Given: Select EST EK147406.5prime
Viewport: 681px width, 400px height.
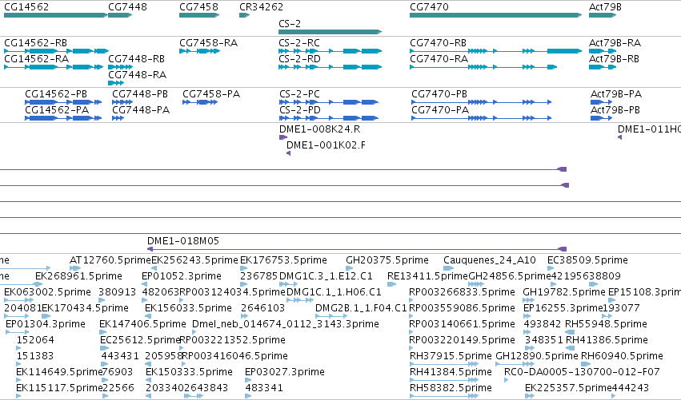Looking at the screenshot, I should click(x=102, y=332).
